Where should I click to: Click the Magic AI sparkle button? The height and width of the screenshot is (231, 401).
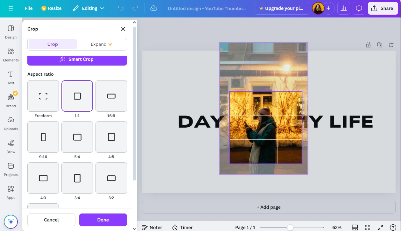[x=11, y=221]
